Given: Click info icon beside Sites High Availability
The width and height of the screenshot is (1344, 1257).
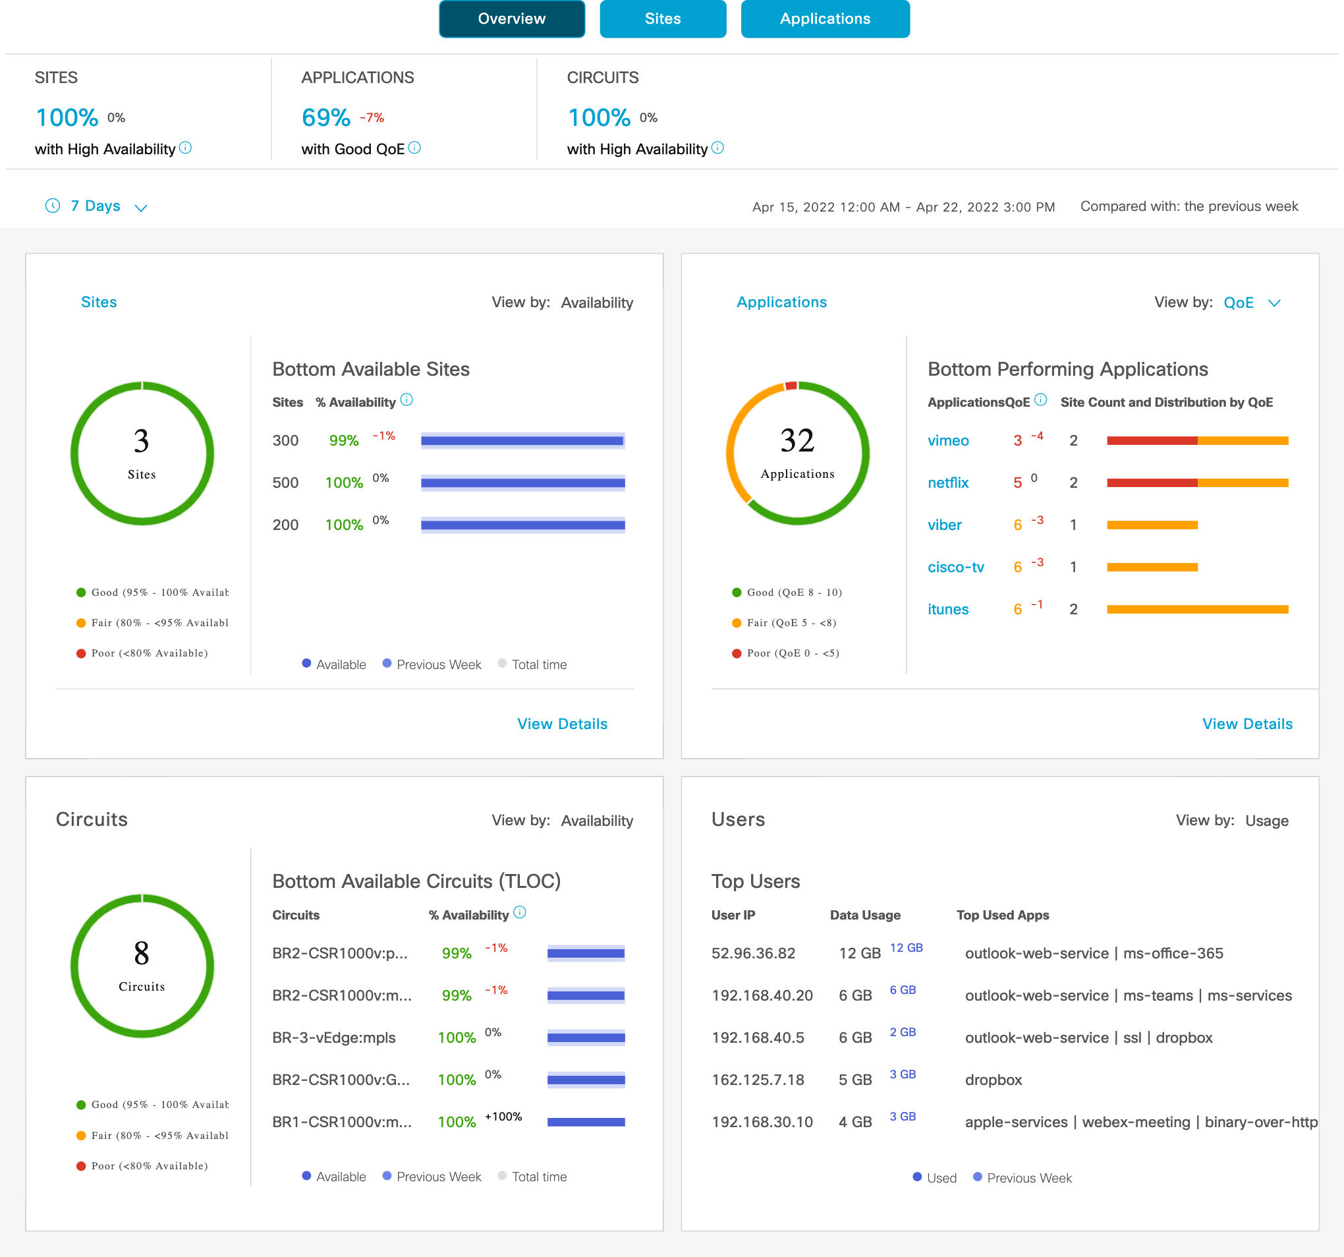Looking at the screenshot, I should point(185,148).
